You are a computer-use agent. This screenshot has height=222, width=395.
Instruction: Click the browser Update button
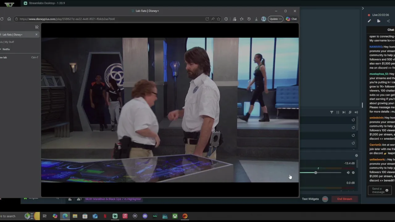pyautogui.click(x=276, y=19)
